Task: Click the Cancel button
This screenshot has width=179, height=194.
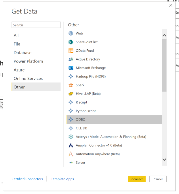Action: coord(158,179)
